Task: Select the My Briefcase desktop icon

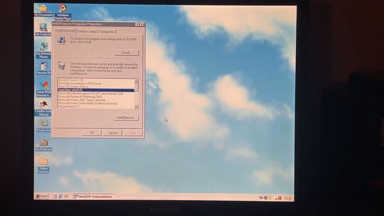Action: (43, 145)
